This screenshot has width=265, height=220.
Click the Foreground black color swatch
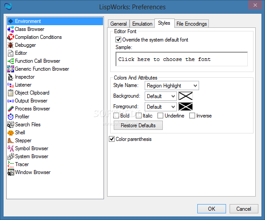tap(185, 107)
